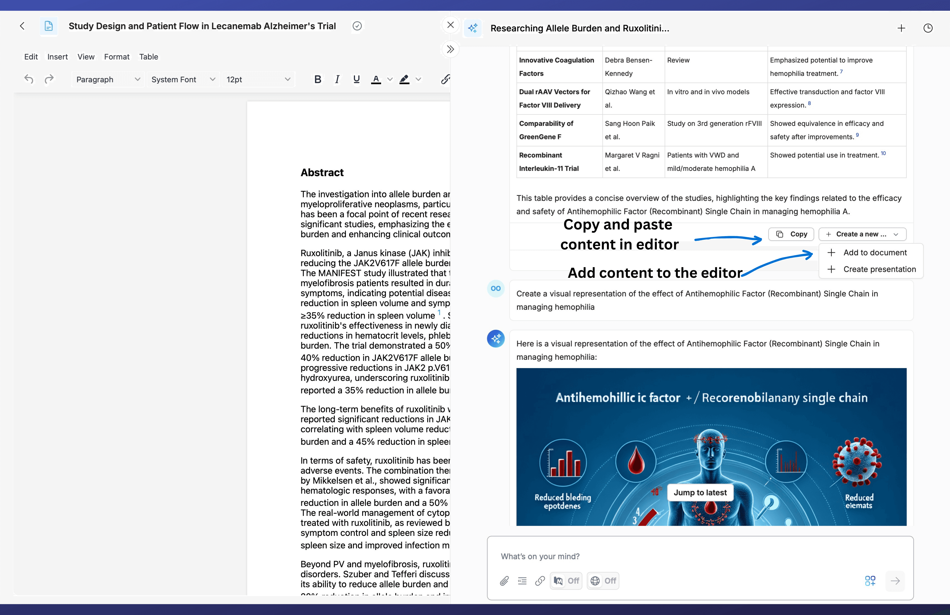Click the generated hemophilia infographic image
Screen dimensions: 950x615
click(711, 447)
